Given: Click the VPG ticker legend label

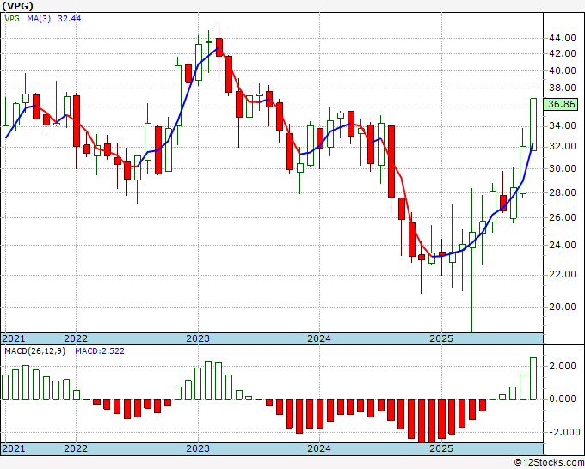Looking at the screenshot, I should tap(12, 19).
